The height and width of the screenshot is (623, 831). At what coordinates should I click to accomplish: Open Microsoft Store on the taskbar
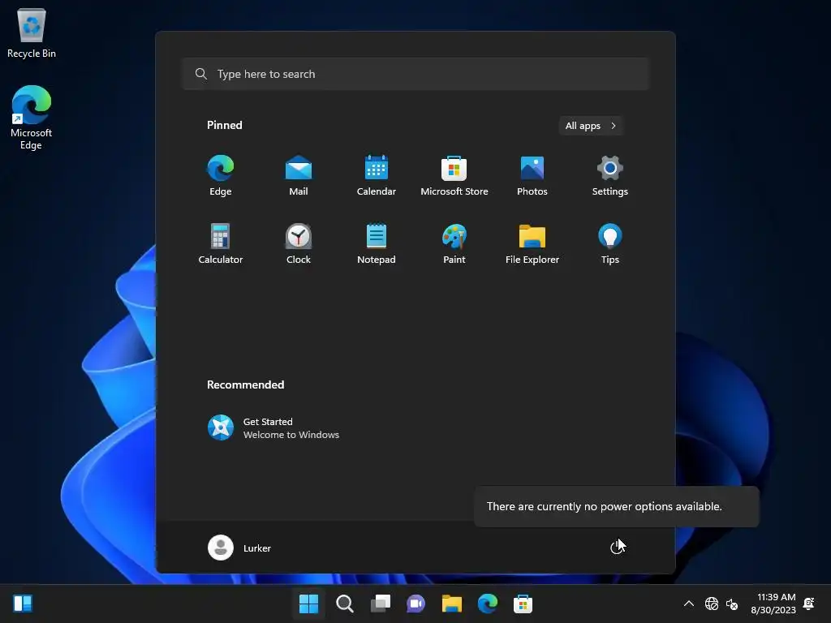(523, 604)
